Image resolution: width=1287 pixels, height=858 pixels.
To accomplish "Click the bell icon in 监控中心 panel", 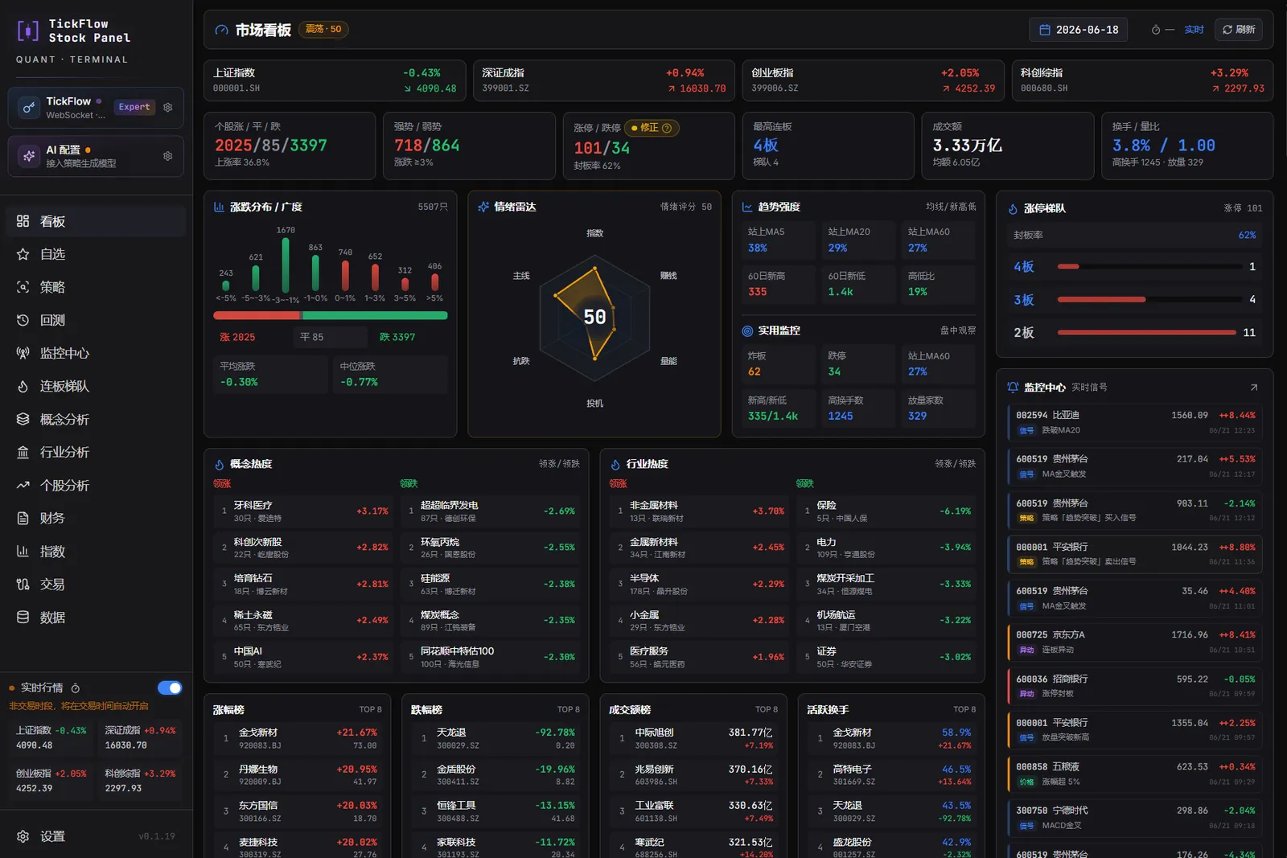I will point(1013,388).
